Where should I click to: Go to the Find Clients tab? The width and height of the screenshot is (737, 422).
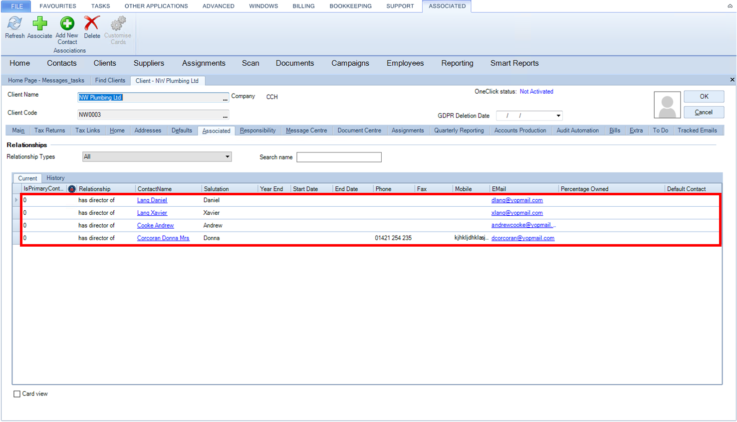[110, 80]
